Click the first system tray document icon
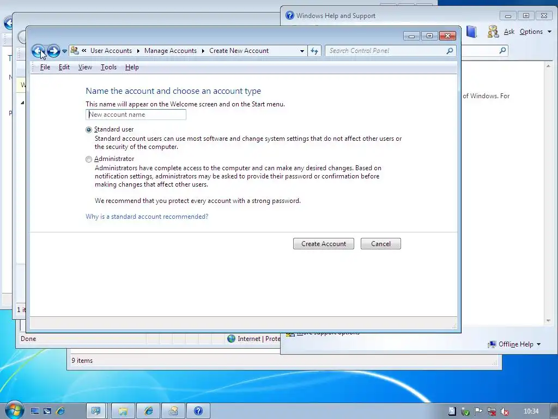 pyautogui.click(x=452, y=411)
